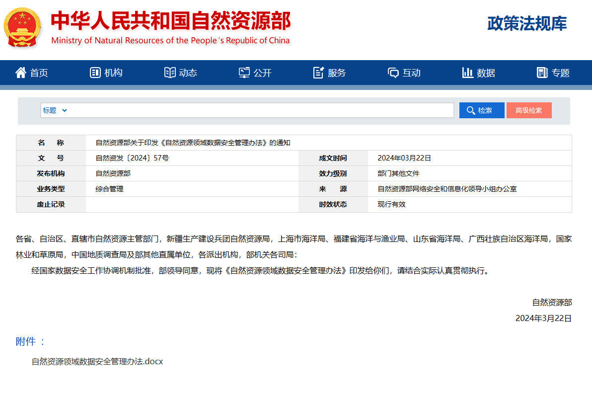The height and width of the screenshot is (398, 592).
Task: Download 自然资源领域数据安全管理办法.docx attachment
Action: point(97,361)
